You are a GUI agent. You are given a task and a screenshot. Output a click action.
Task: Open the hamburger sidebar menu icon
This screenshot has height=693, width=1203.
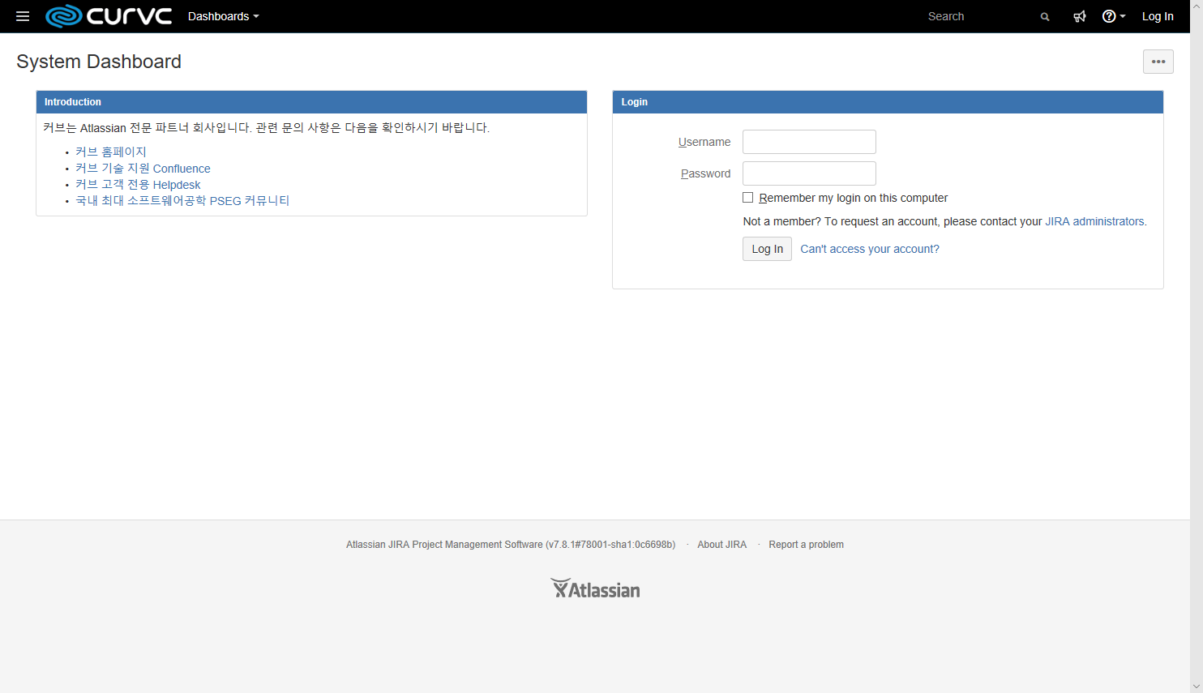(23, 16)
